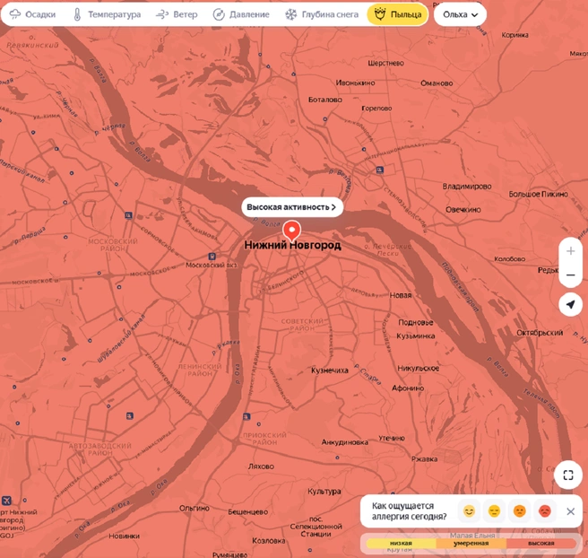Select the red angry face allergy rating
This screenshot has height=558, width=588.
pyautogui.click(x=544, y=510)
